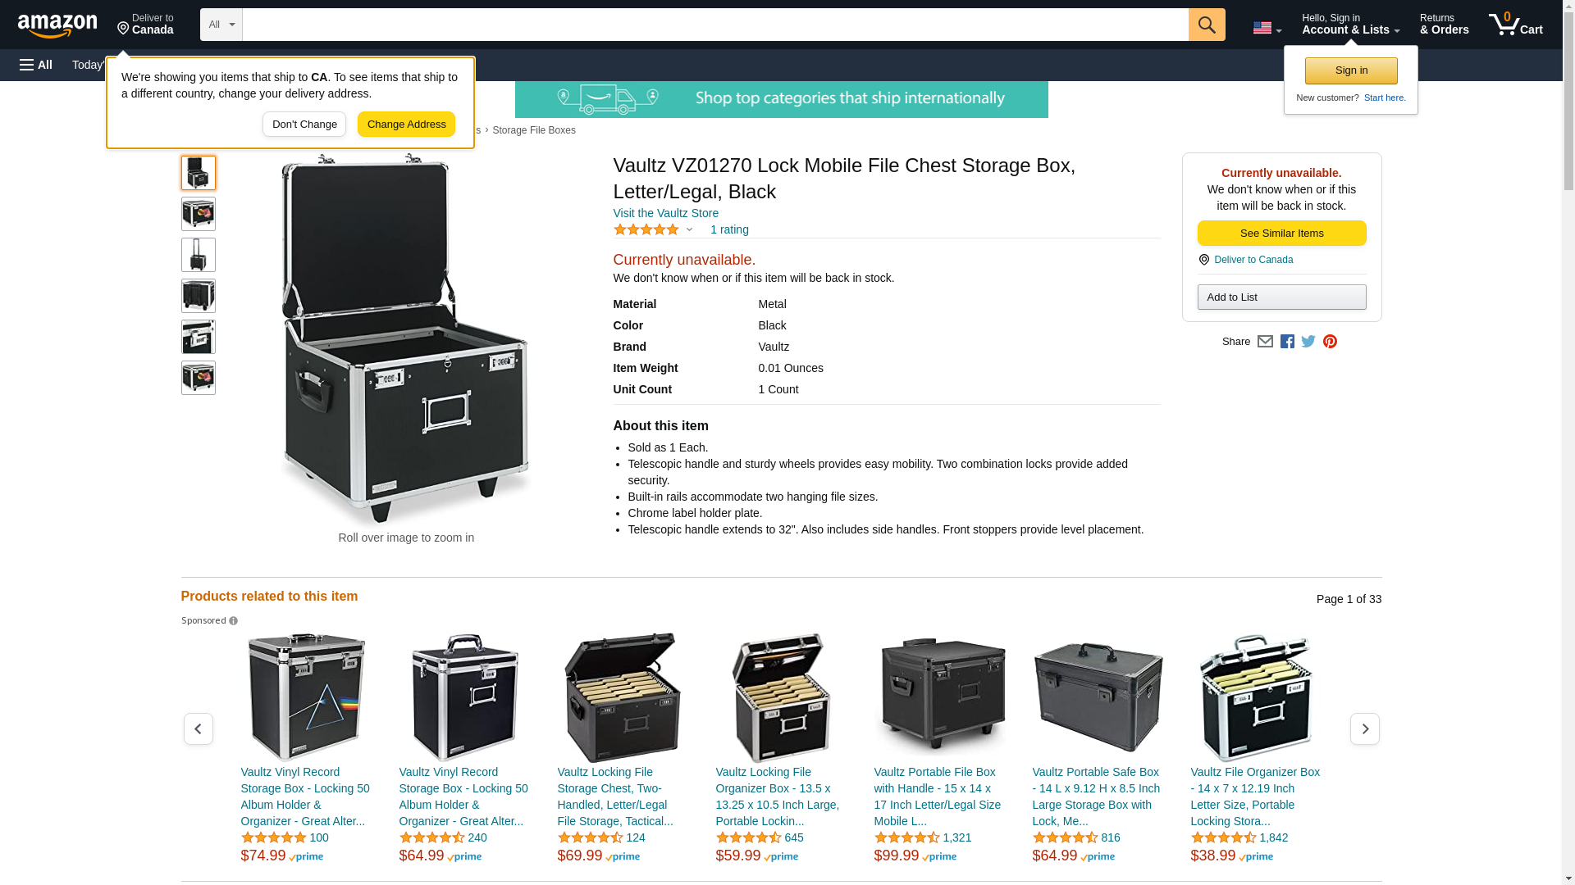Expand the All search category dropdown
The width and height of the screenshot is (1575, 885).
(x=221, y=25)
